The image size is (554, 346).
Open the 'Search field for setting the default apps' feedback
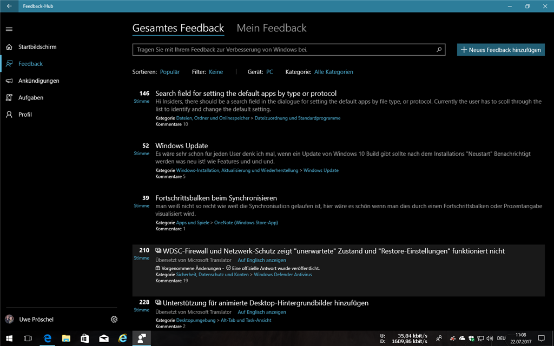(x=246, y=94)
